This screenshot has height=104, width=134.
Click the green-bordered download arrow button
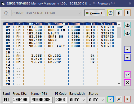(x=119, y=13)
